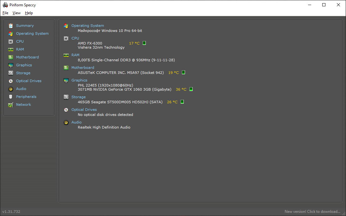Image resolution: width=346 pixels, height=216 pixels.
Task: Click the Peripherals mouse icon in sidebar
Action: coord(10,97)
